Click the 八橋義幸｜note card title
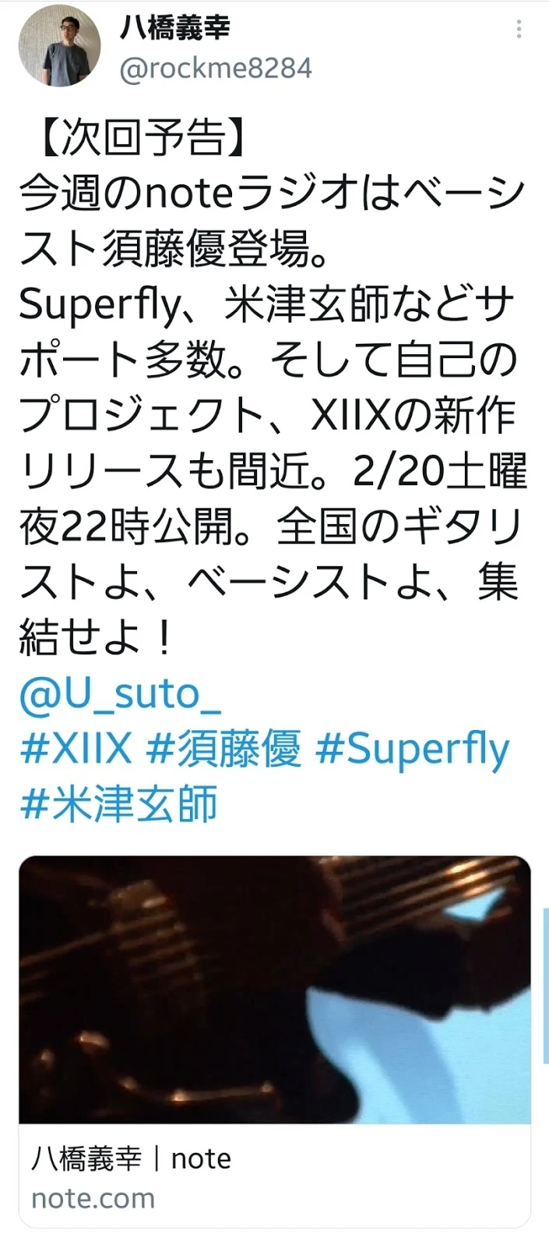549x1248 pixels. pyautogui.click(x=131, y=1158)
